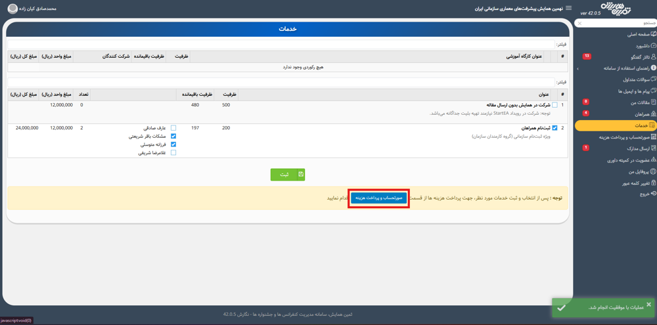
Task: Click the lock icon for تغییر کلمه عبور
Action: tap(653, 183)
